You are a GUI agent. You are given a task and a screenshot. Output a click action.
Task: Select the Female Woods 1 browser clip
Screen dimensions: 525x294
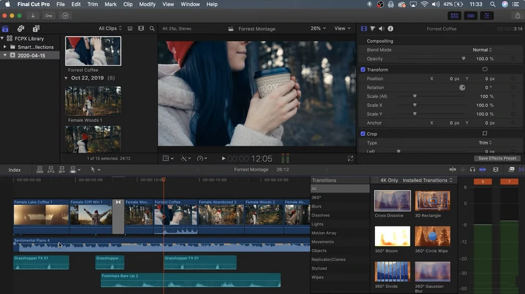click(93, 101)
